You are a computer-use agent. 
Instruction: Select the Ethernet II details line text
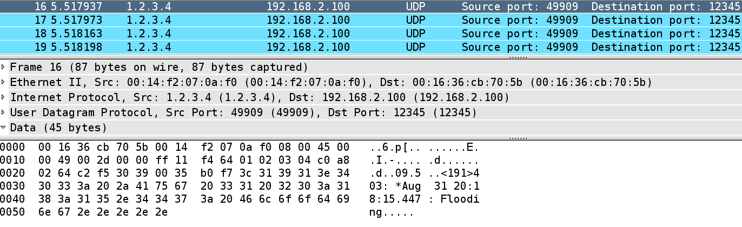click(331, 83)
